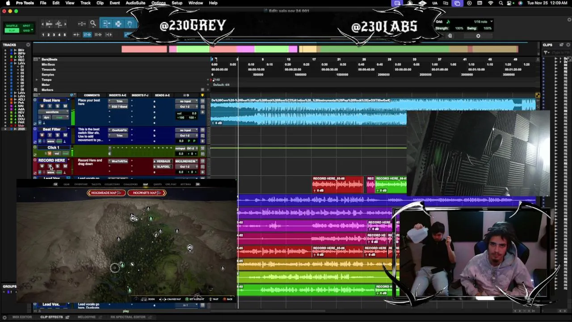
Task: Click the Hogwarts Map button in game
Action: point(147,193)
